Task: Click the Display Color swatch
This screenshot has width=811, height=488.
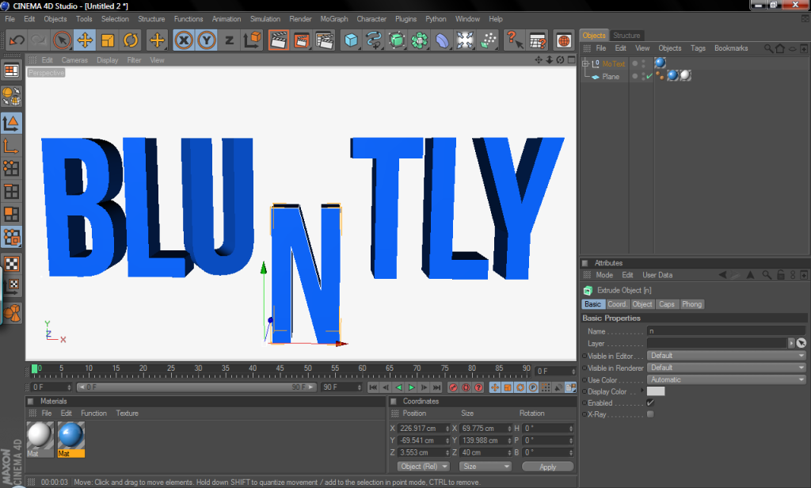Action: pyautogui.click(x=656, y=391)
